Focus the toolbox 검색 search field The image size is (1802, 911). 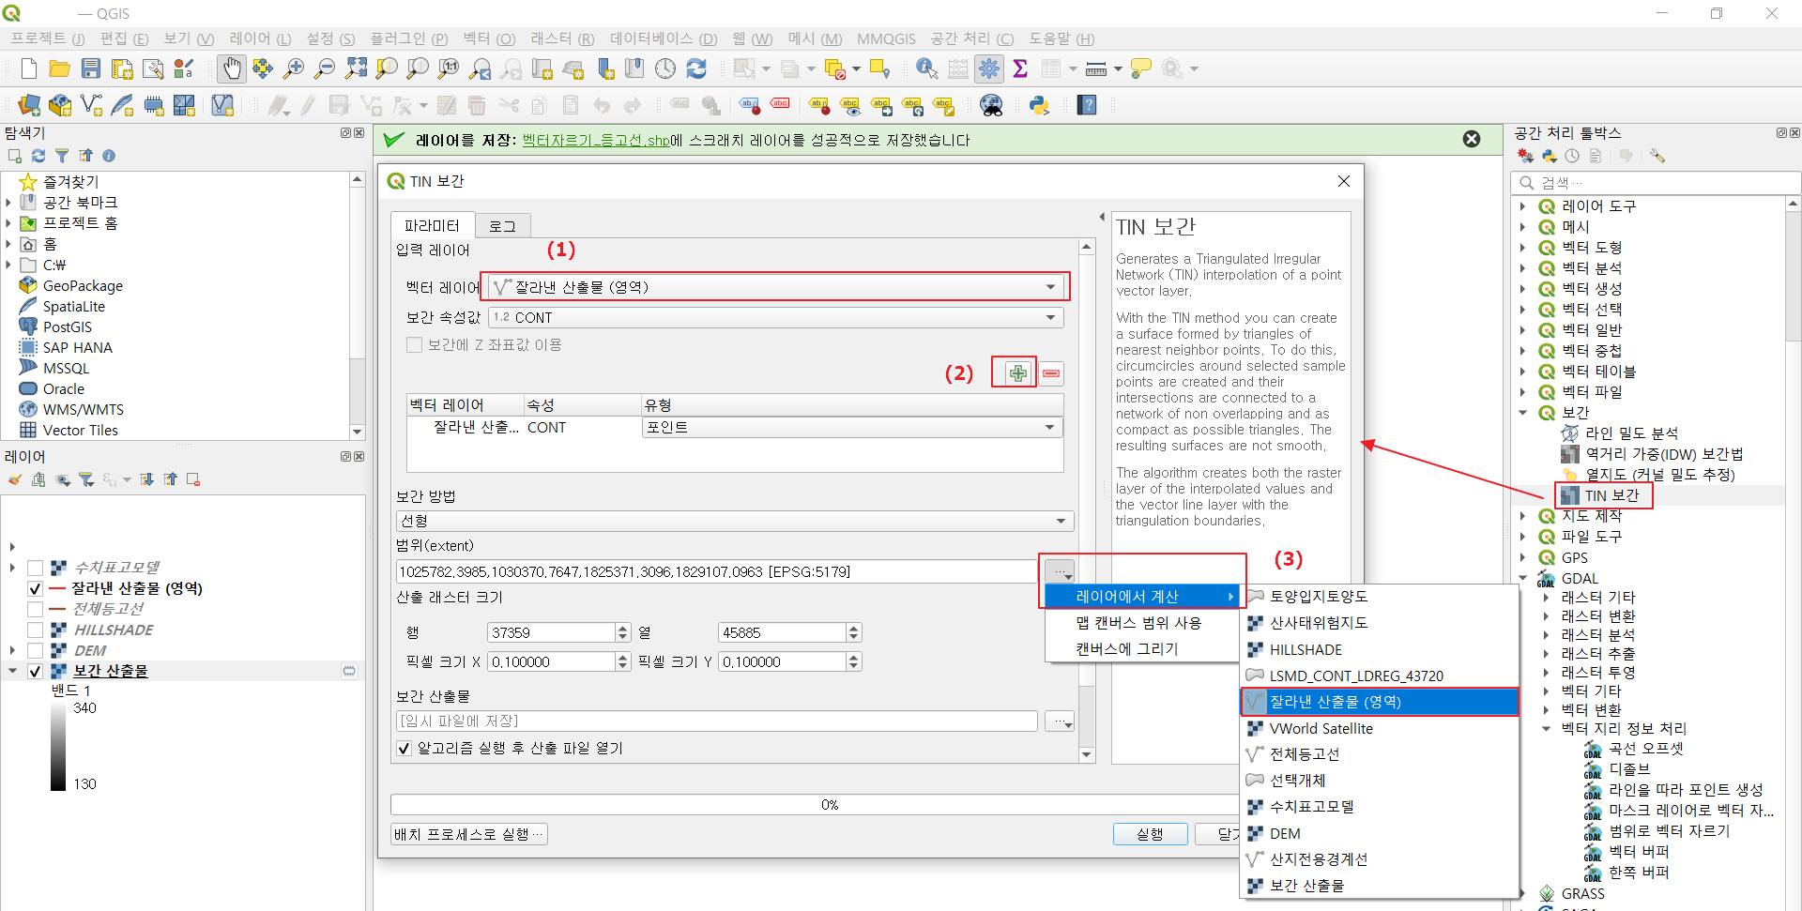(x=1657, y=183)
